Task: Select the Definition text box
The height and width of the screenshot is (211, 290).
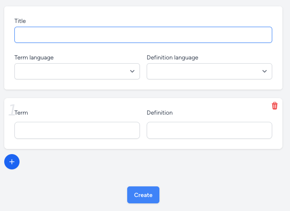Action: pos(209,130)
